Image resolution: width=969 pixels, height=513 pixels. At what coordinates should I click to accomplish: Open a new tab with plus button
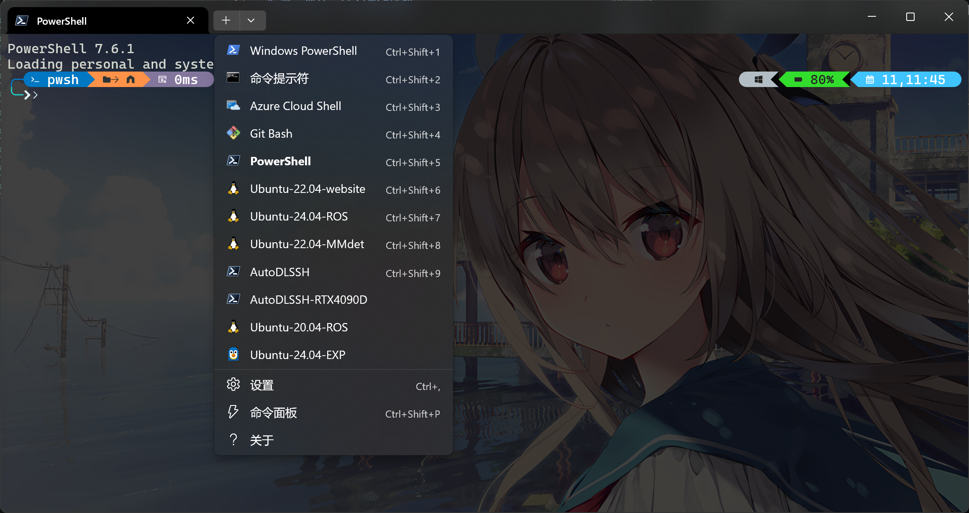coord(226,21)
